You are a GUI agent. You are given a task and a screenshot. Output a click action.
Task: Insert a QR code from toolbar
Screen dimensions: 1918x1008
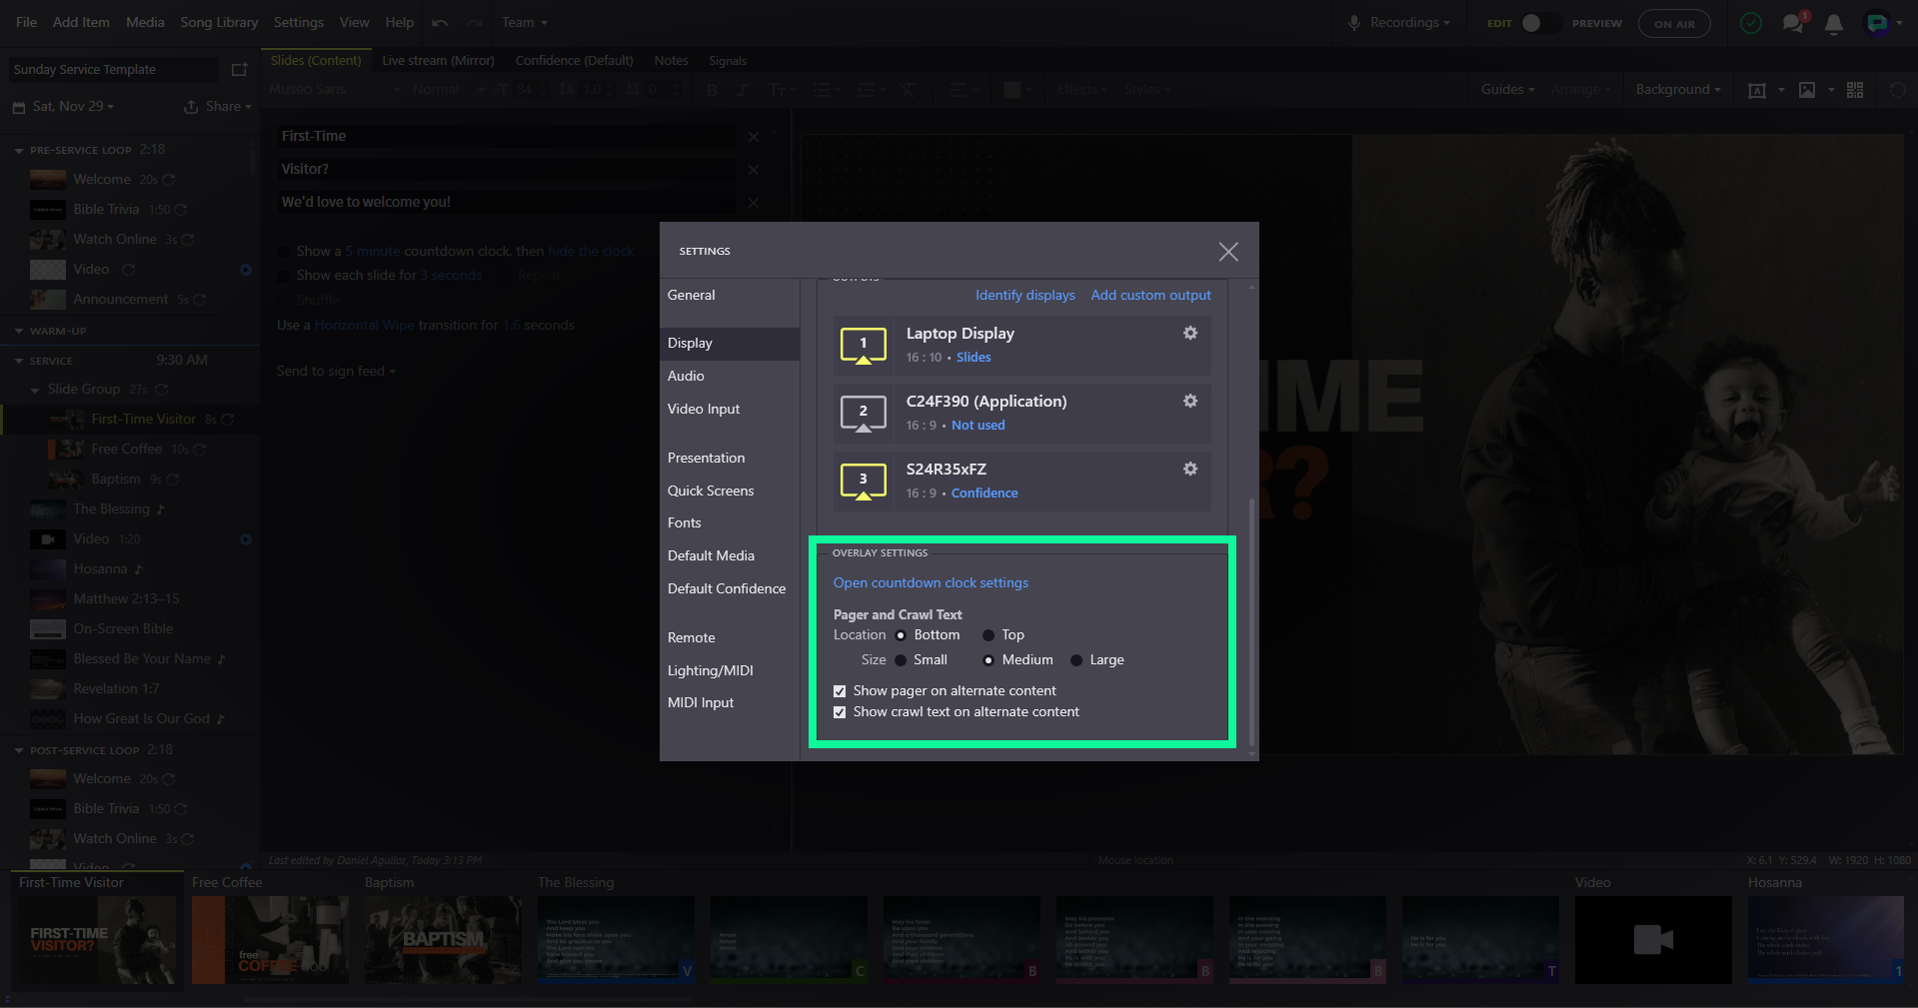(1855, 90)
